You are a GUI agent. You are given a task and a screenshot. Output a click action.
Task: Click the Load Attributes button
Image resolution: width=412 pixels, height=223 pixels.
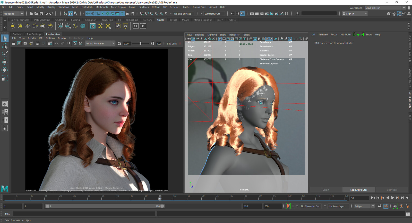tap(359, 190)
